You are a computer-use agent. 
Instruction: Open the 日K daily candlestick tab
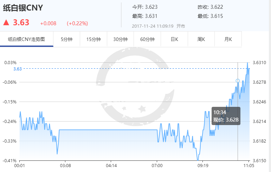click(174, 39)
